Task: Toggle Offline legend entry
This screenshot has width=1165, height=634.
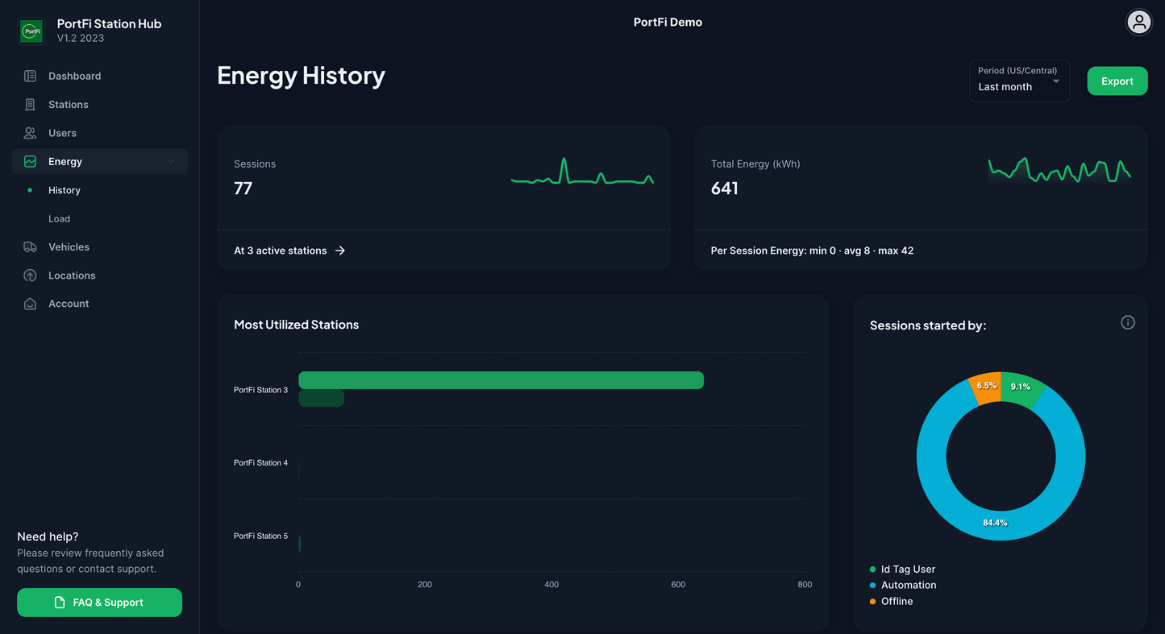Action: pyautogui.click(x=896, y=602)
